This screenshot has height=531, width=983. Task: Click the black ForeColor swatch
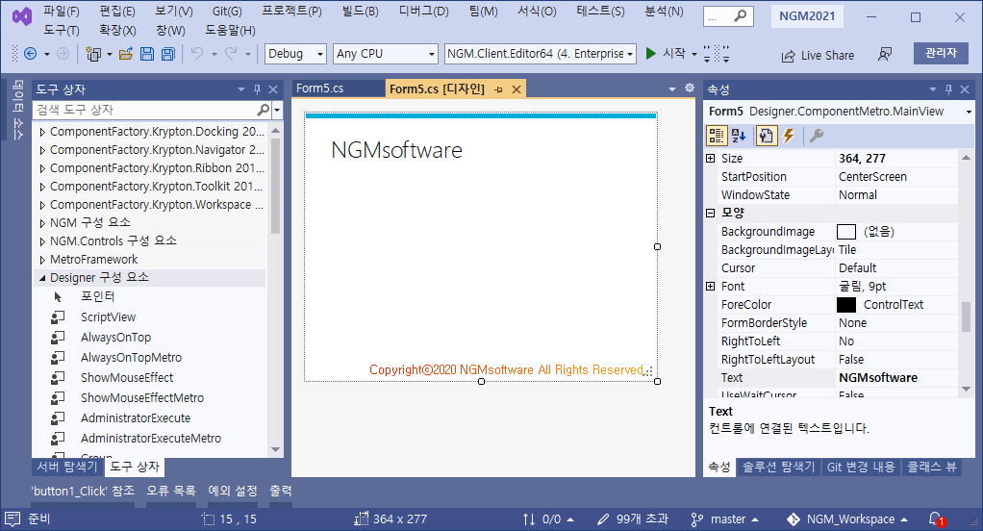(x=846, y=305)
